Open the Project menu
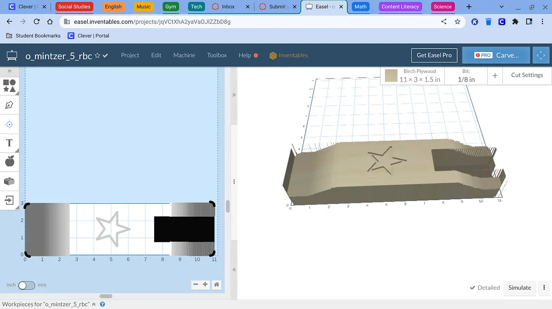Image resolution: width=552 pixels, height=309 pixels. (130, 55)
